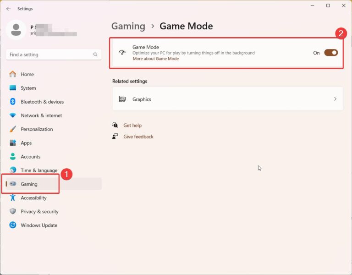Open Accounts settings

(x=54, y=156)
